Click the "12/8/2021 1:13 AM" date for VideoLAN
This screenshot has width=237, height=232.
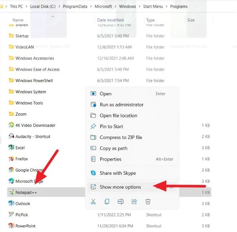pos(114,47)
